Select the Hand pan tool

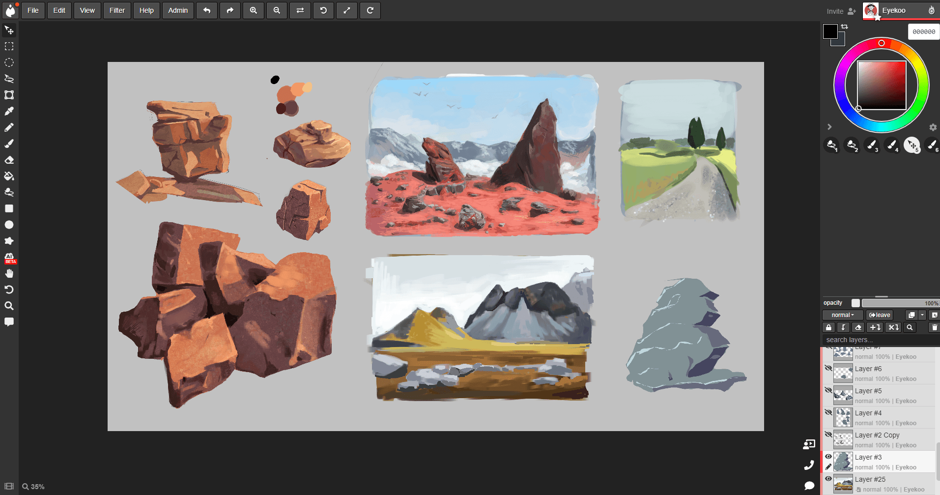[x=9, y=273]
